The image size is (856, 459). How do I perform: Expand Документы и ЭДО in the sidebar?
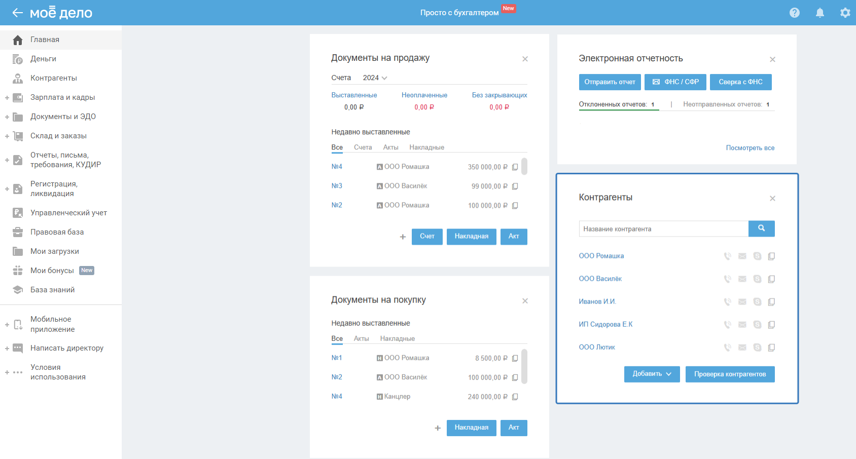coord(7,117)
